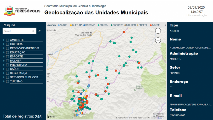Enable the EDUCAÇÃO filter checkbox

pyautogui.click(x=7, y=52)
